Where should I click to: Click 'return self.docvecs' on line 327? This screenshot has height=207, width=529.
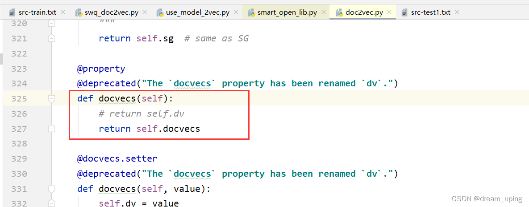pos(150,129)
